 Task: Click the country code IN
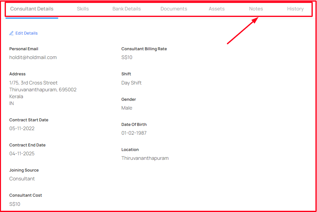[x=11, y=103]
